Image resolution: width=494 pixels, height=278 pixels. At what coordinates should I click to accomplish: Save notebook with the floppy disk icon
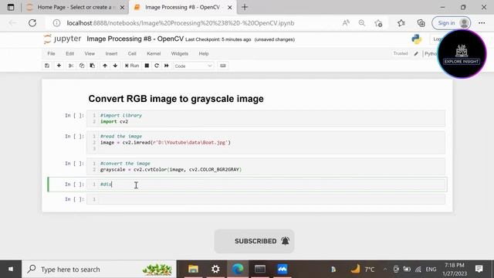[47, 66]
